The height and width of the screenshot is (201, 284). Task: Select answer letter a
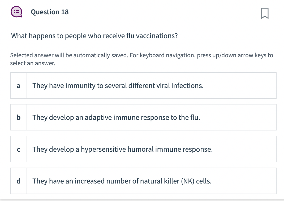tap(18, 86)
